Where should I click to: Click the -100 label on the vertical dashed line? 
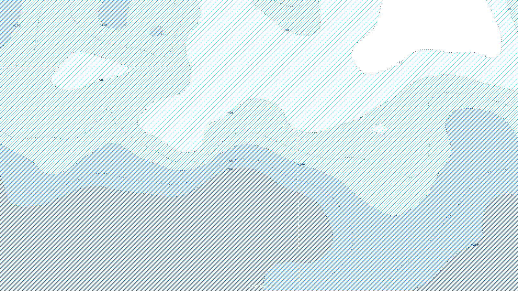pyautogui.click(x=301, y=165)
